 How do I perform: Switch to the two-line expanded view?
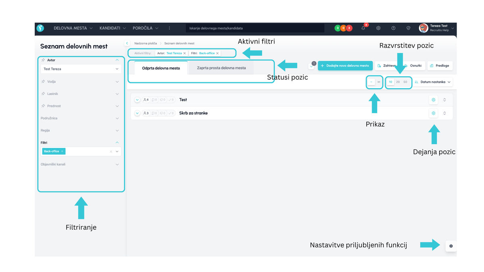point(379,82)
